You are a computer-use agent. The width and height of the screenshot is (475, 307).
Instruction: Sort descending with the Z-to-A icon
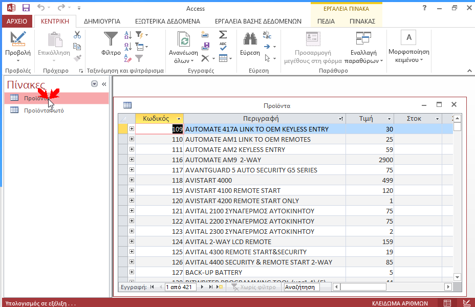click(x=128, y=47)
